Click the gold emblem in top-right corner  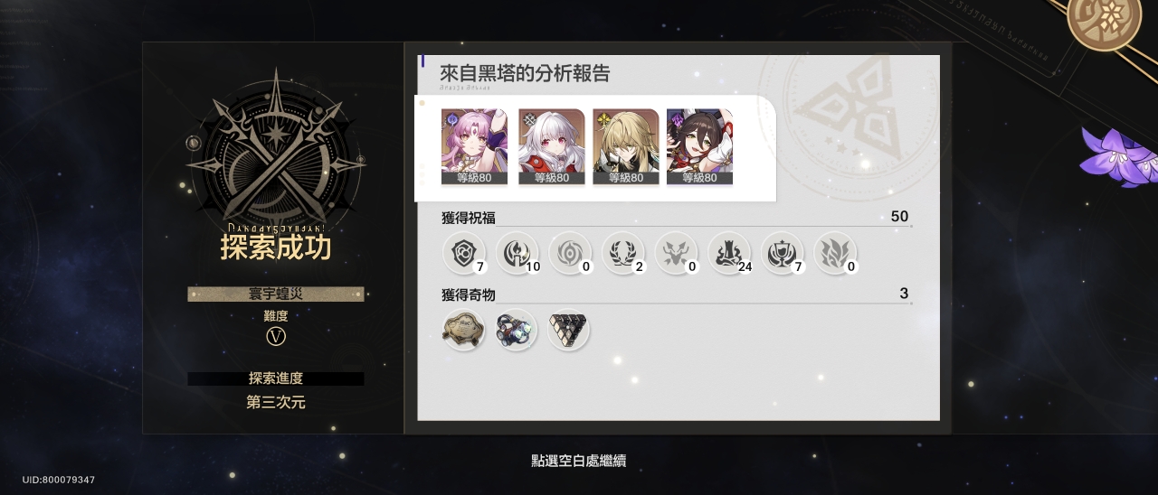pyautogui.click(x=1103, y=17)
